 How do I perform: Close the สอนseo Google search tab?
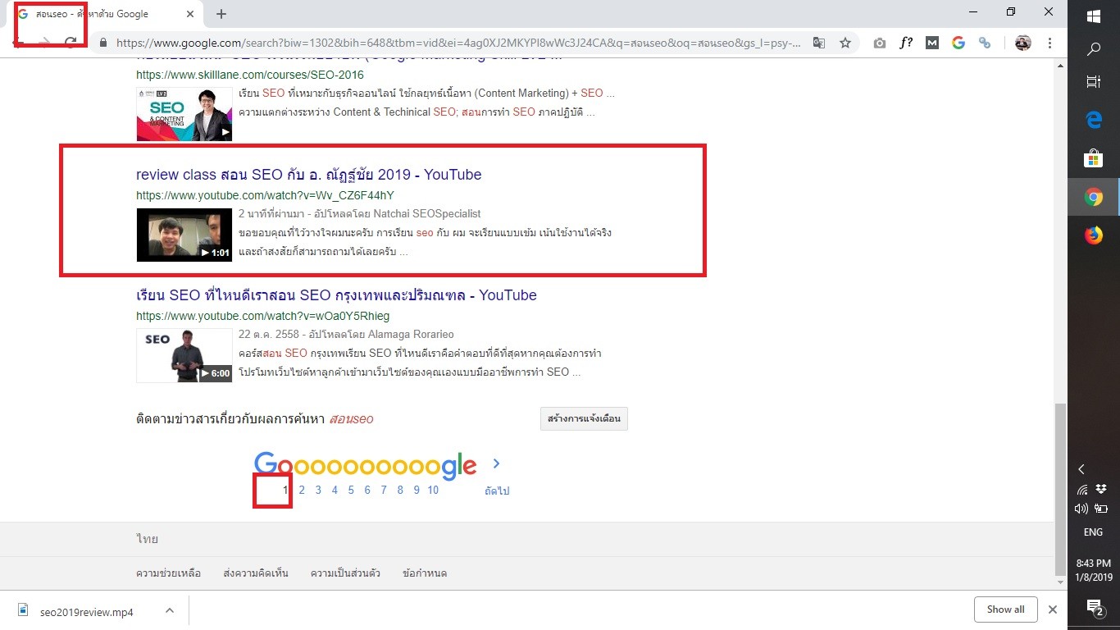coord(190,14)
